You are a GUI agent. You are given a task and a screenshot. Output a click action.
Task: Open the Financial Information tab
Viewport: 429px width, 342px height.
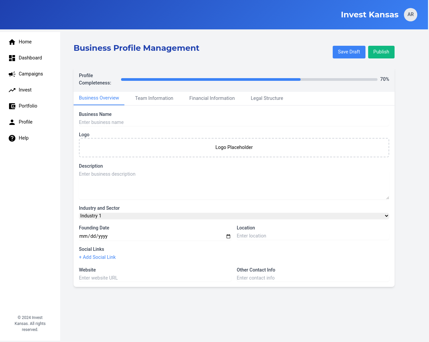click(212, 98)
